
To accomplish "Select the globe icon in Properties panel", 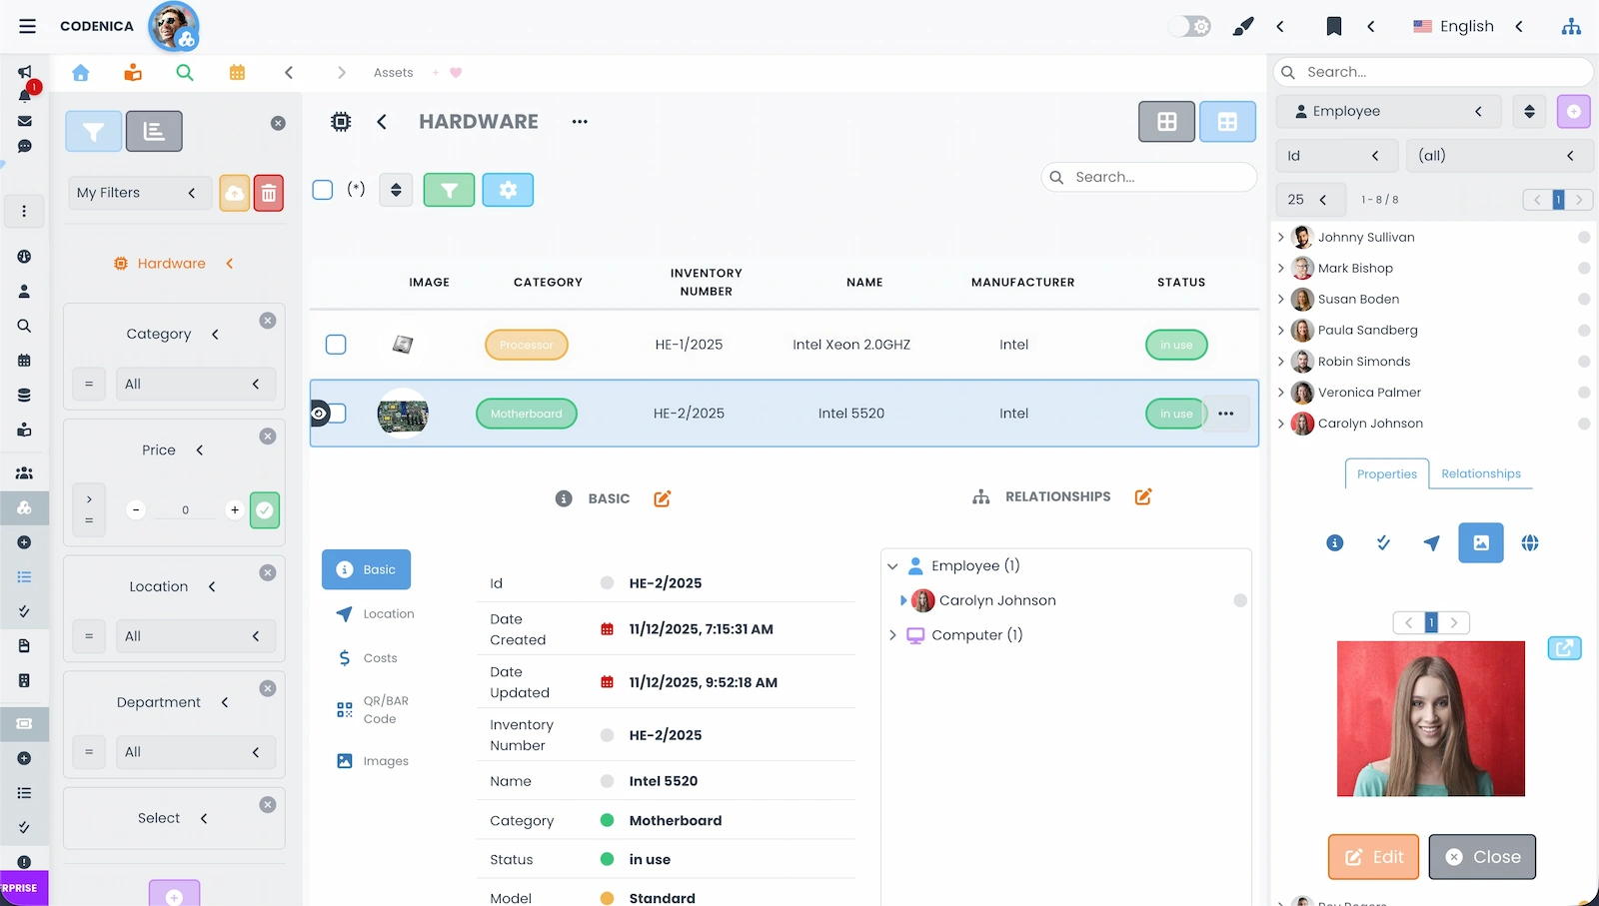I will click(x=1530, y=542).
